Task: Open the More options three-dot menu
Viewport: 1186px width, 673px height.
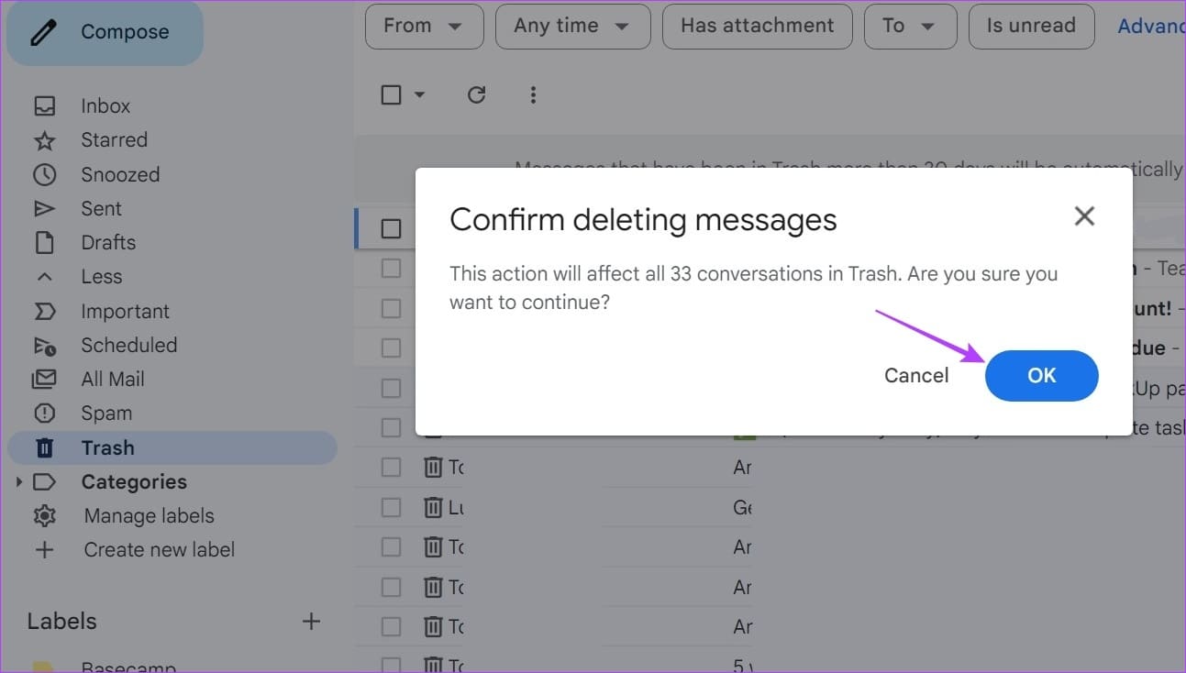Action: pos(533,94)
